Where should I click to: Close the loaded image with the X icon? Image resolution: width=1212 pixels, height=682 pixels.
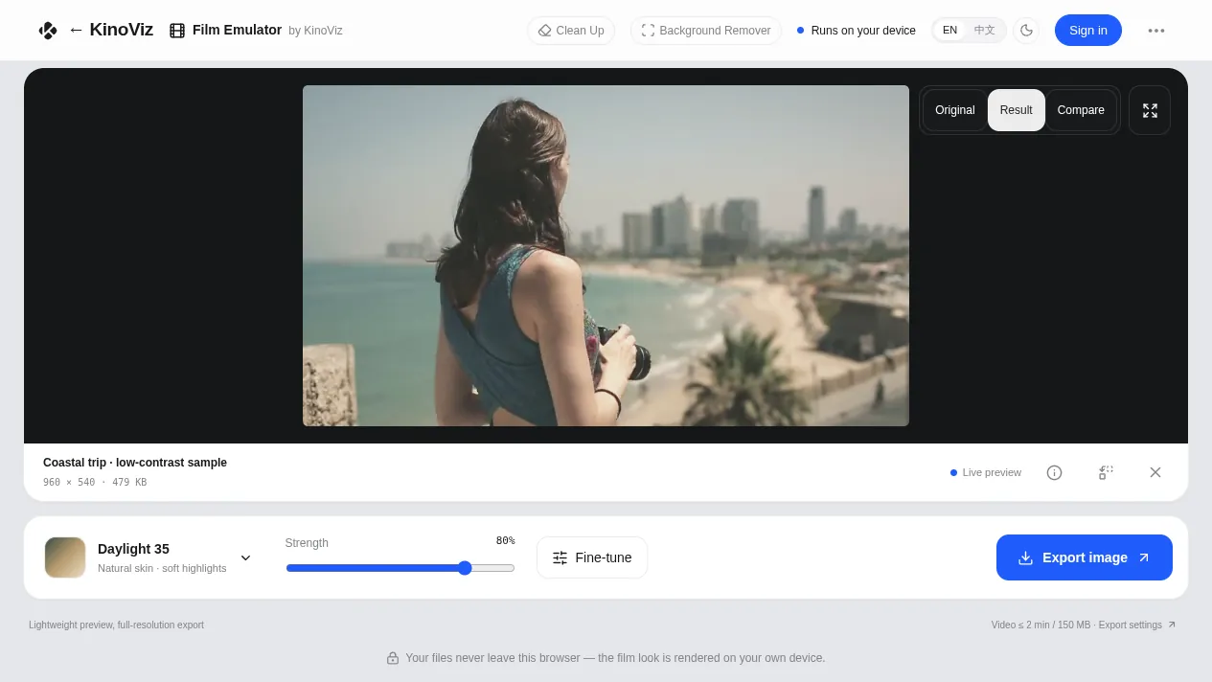click(x=1155, y=472)
